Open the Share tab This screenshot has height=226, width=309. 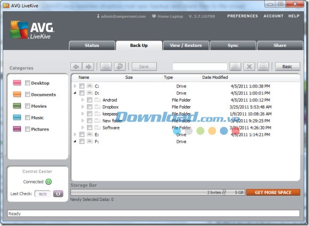click(280, 45)
